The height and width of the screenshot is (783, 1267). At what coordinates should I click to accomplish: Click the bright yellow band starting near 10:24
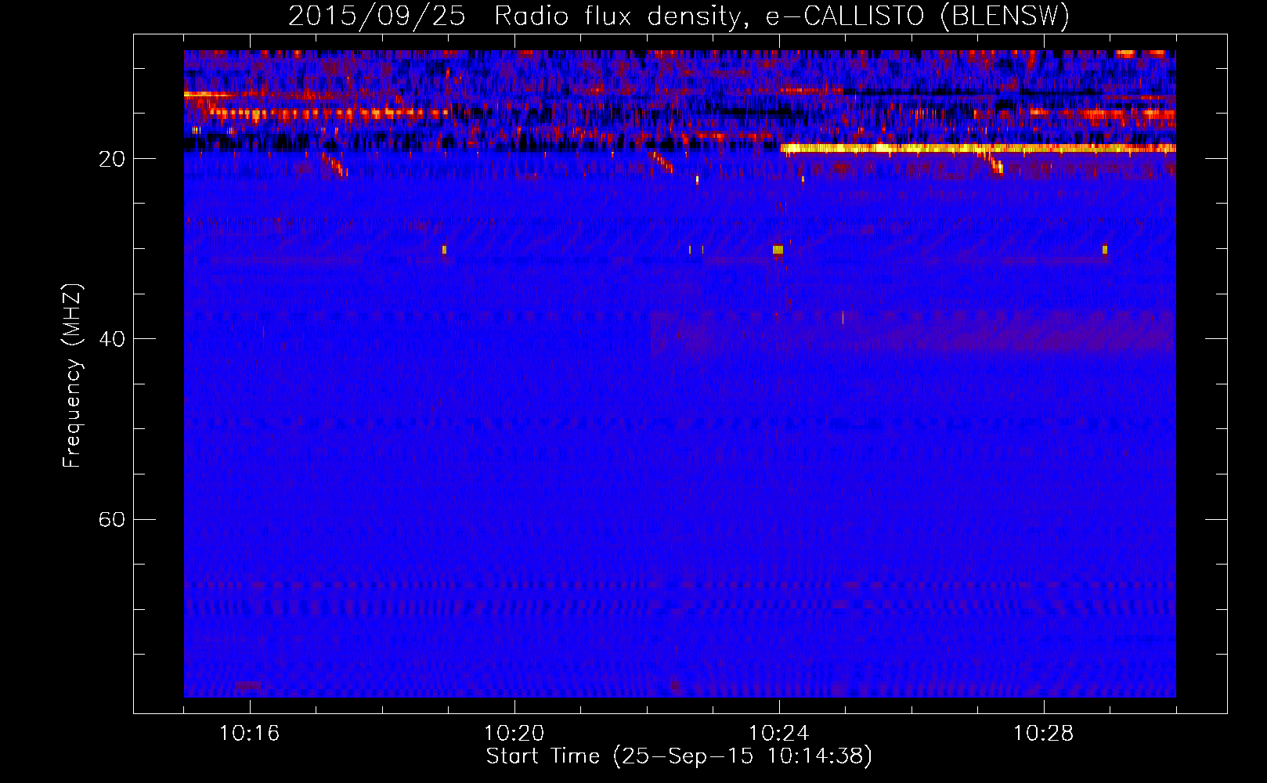978,148
